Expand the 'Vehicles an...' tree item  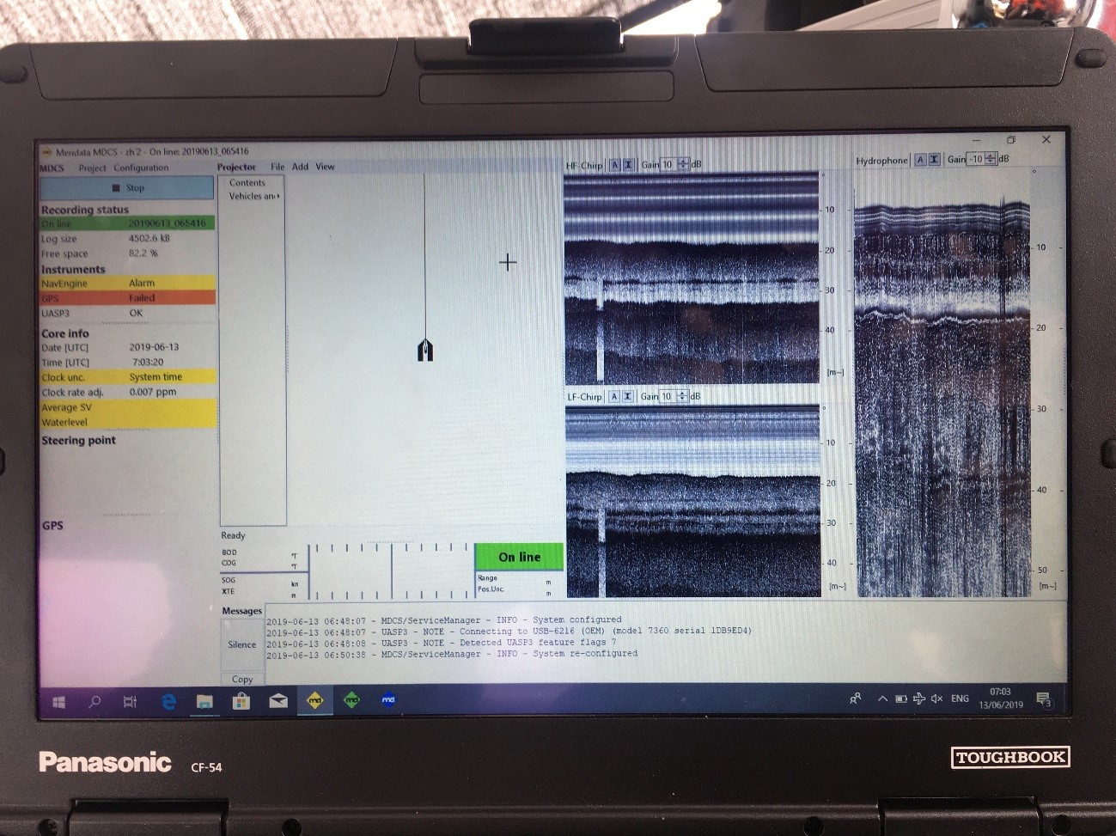[x=253, y=197]
